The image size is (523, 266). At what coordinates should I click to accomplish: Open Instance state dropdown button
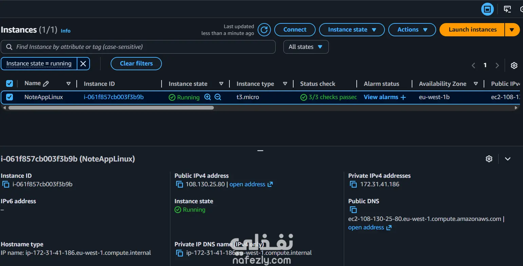pyautogui.click(x=352, y=30)
